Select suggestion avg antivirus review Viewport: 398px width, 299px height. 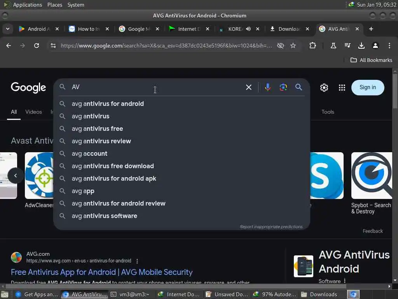(182, 141)
